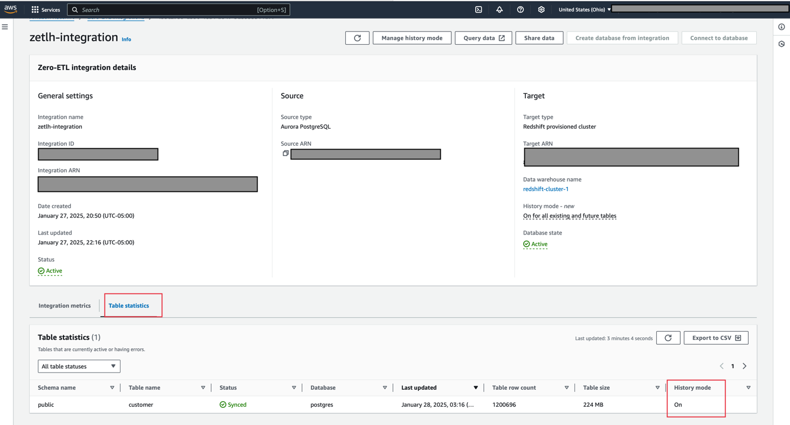Click 'Last updated: 3 minutes 4 seconds' text

pos(614,338)
